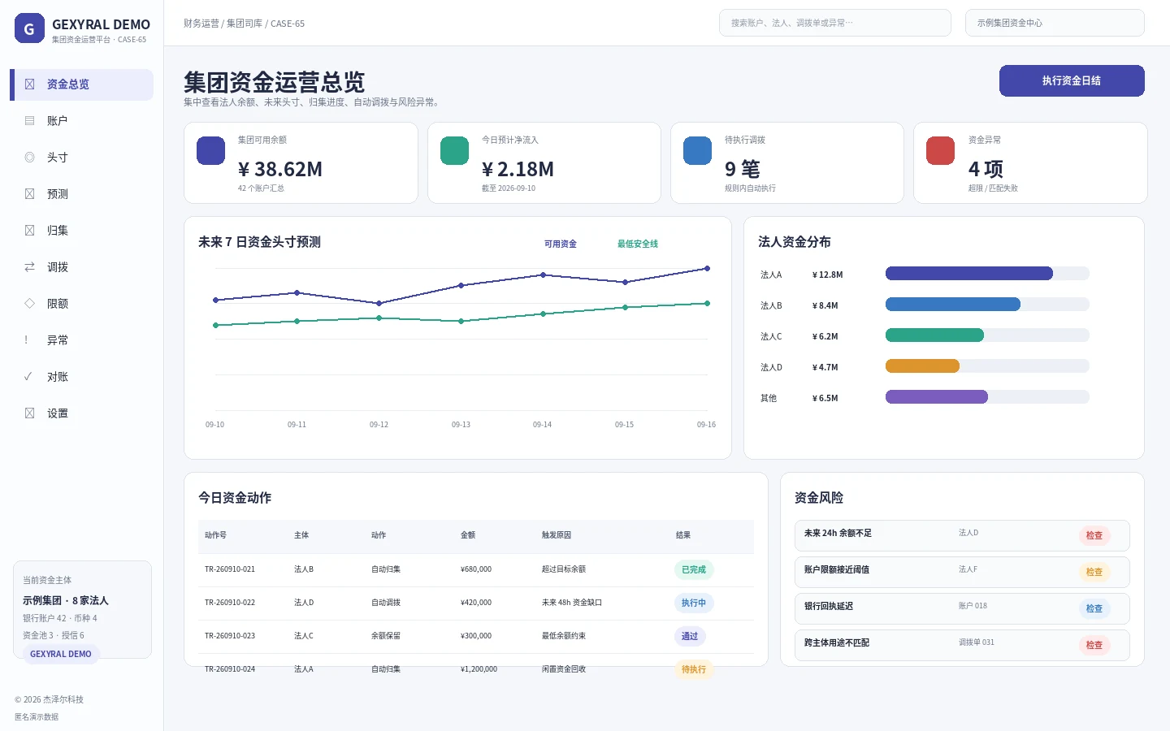
Task: Click the 财务运营 breadcrumb link
Action: pyautogui.click(x=201, y=24)
